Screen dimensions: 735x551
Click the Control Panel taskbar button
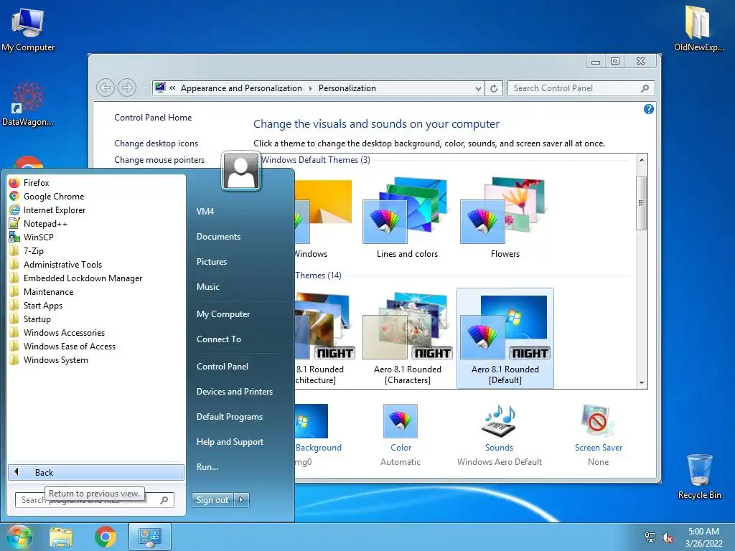pos(150,537)
